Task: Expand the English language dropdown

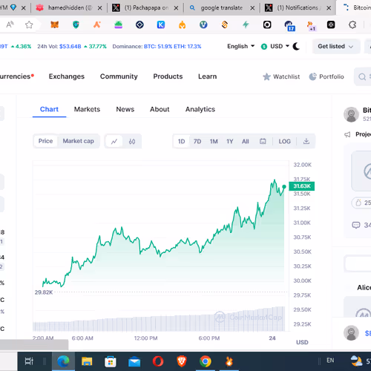Action: (241, 46)
